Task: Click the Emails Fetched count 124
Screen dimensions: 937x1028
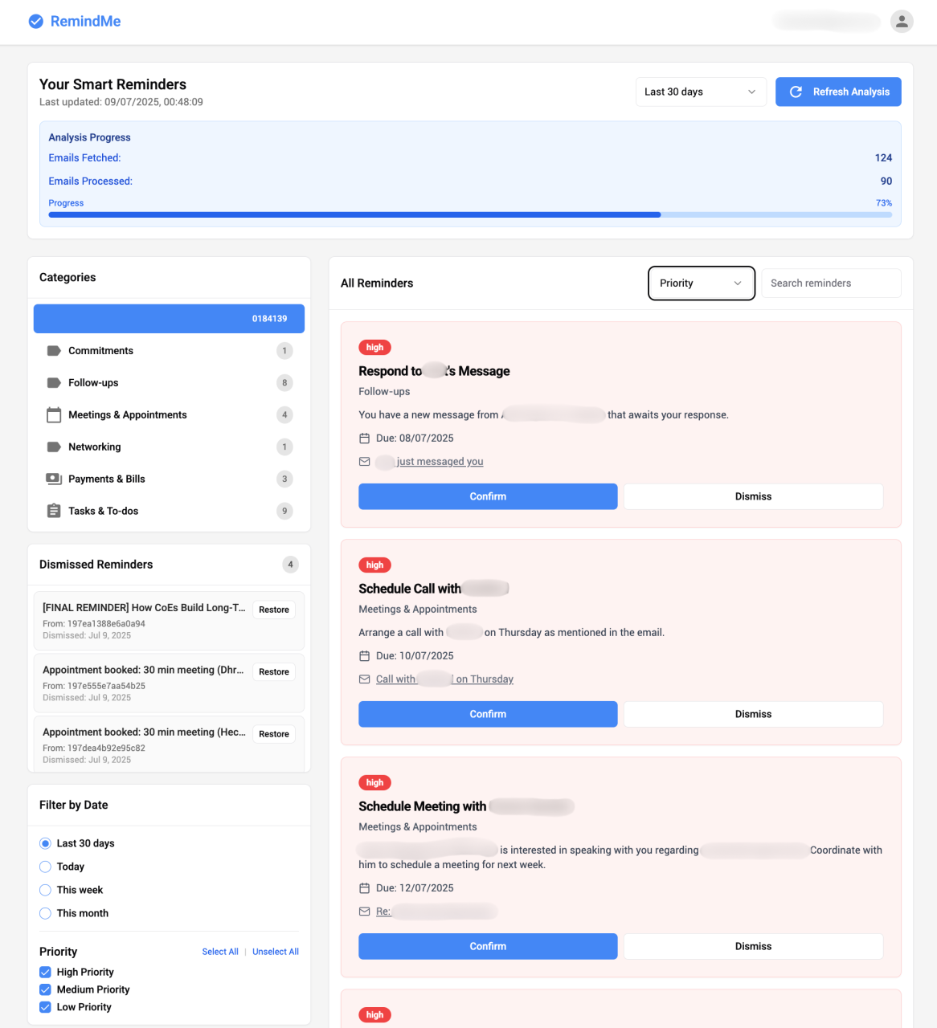Action: click(883, 158)
